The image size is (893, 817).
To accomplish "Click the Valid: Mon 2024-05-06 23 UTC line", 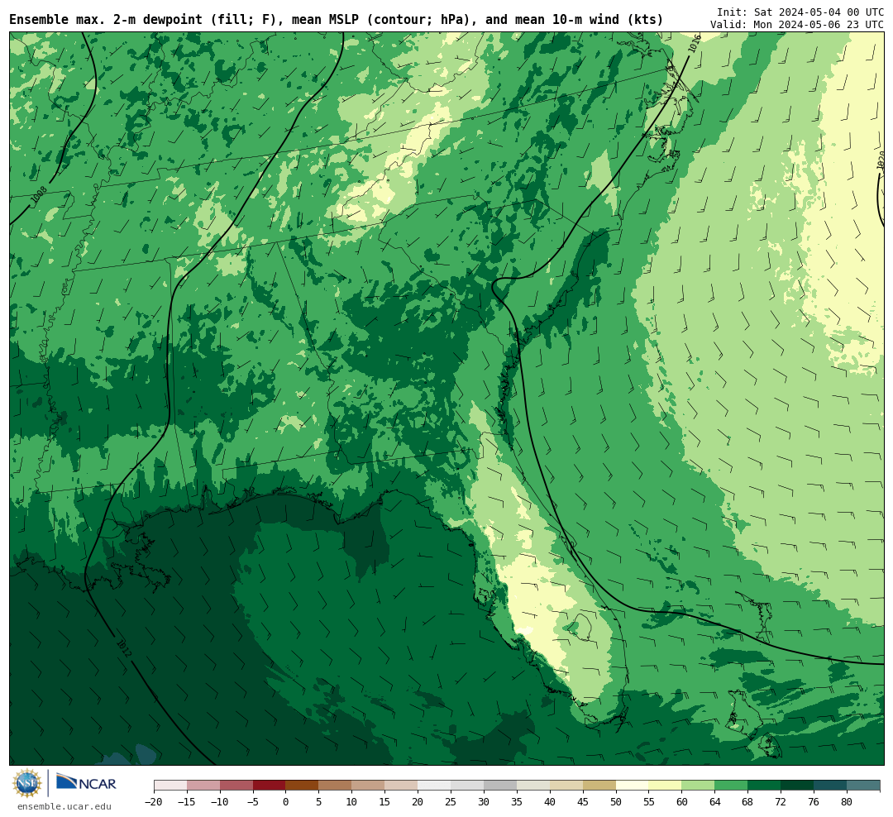I will [797, 25].
